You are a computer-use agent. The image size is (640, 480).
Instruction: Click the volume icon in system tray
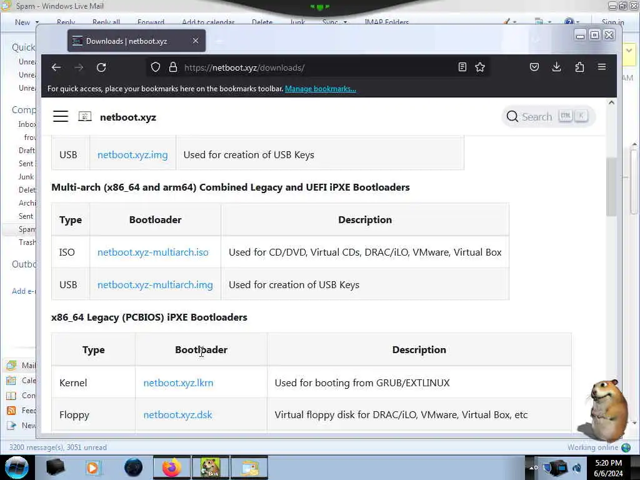tap(577, 467)
